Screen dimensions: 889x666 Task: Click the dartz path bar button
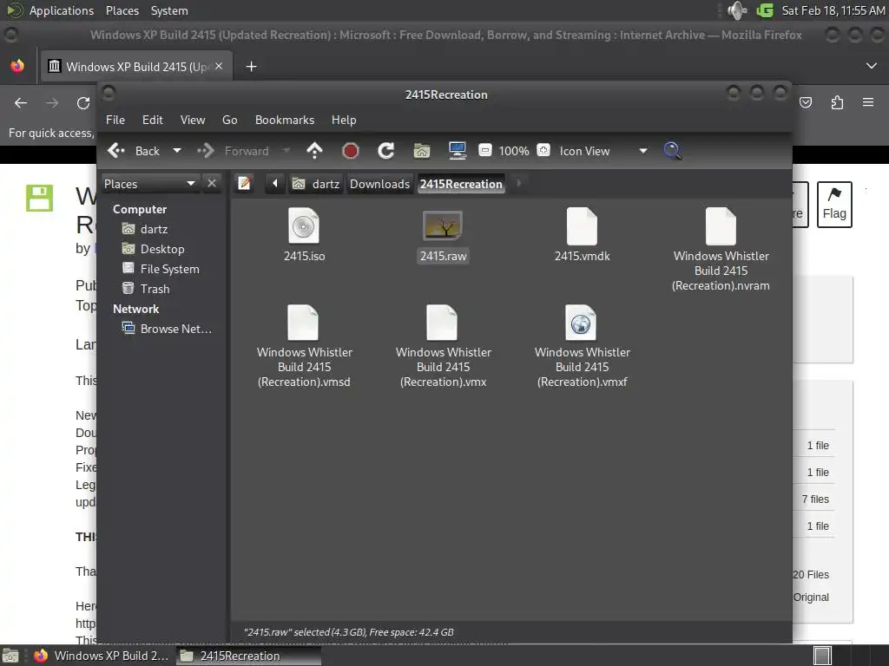coord(316,184)
